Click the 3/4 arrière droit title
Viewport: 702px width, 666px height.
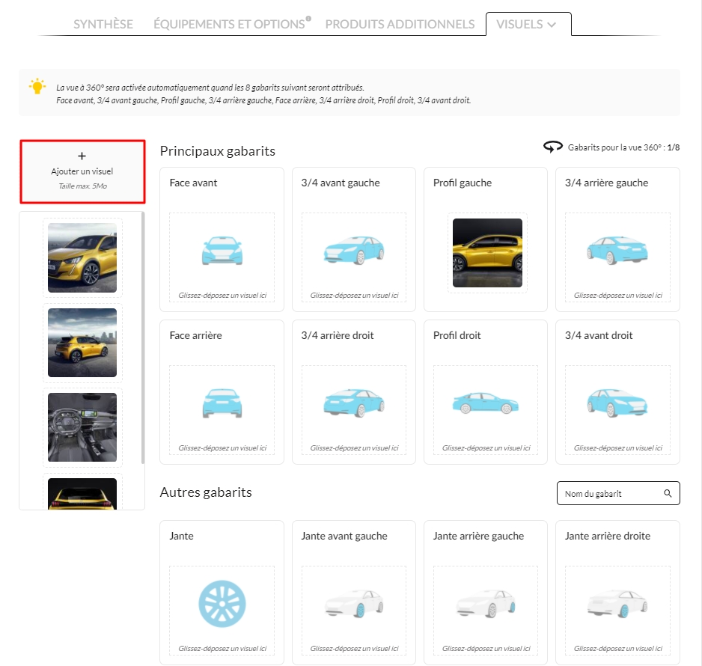point(337,335)
